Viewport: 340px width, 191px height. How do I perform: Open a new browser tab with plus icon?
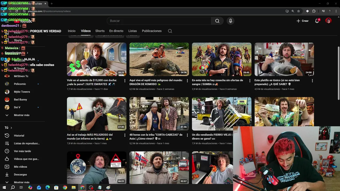click(x=52, y=4)
